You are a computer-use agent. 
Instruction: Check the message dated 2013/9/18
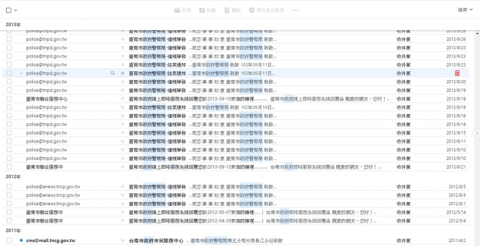[x=9, y=99]
